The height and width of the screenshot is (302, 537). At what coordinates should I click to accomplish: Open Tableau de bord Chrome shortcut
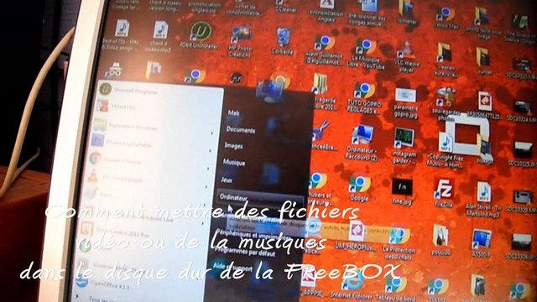click(395, 289)
